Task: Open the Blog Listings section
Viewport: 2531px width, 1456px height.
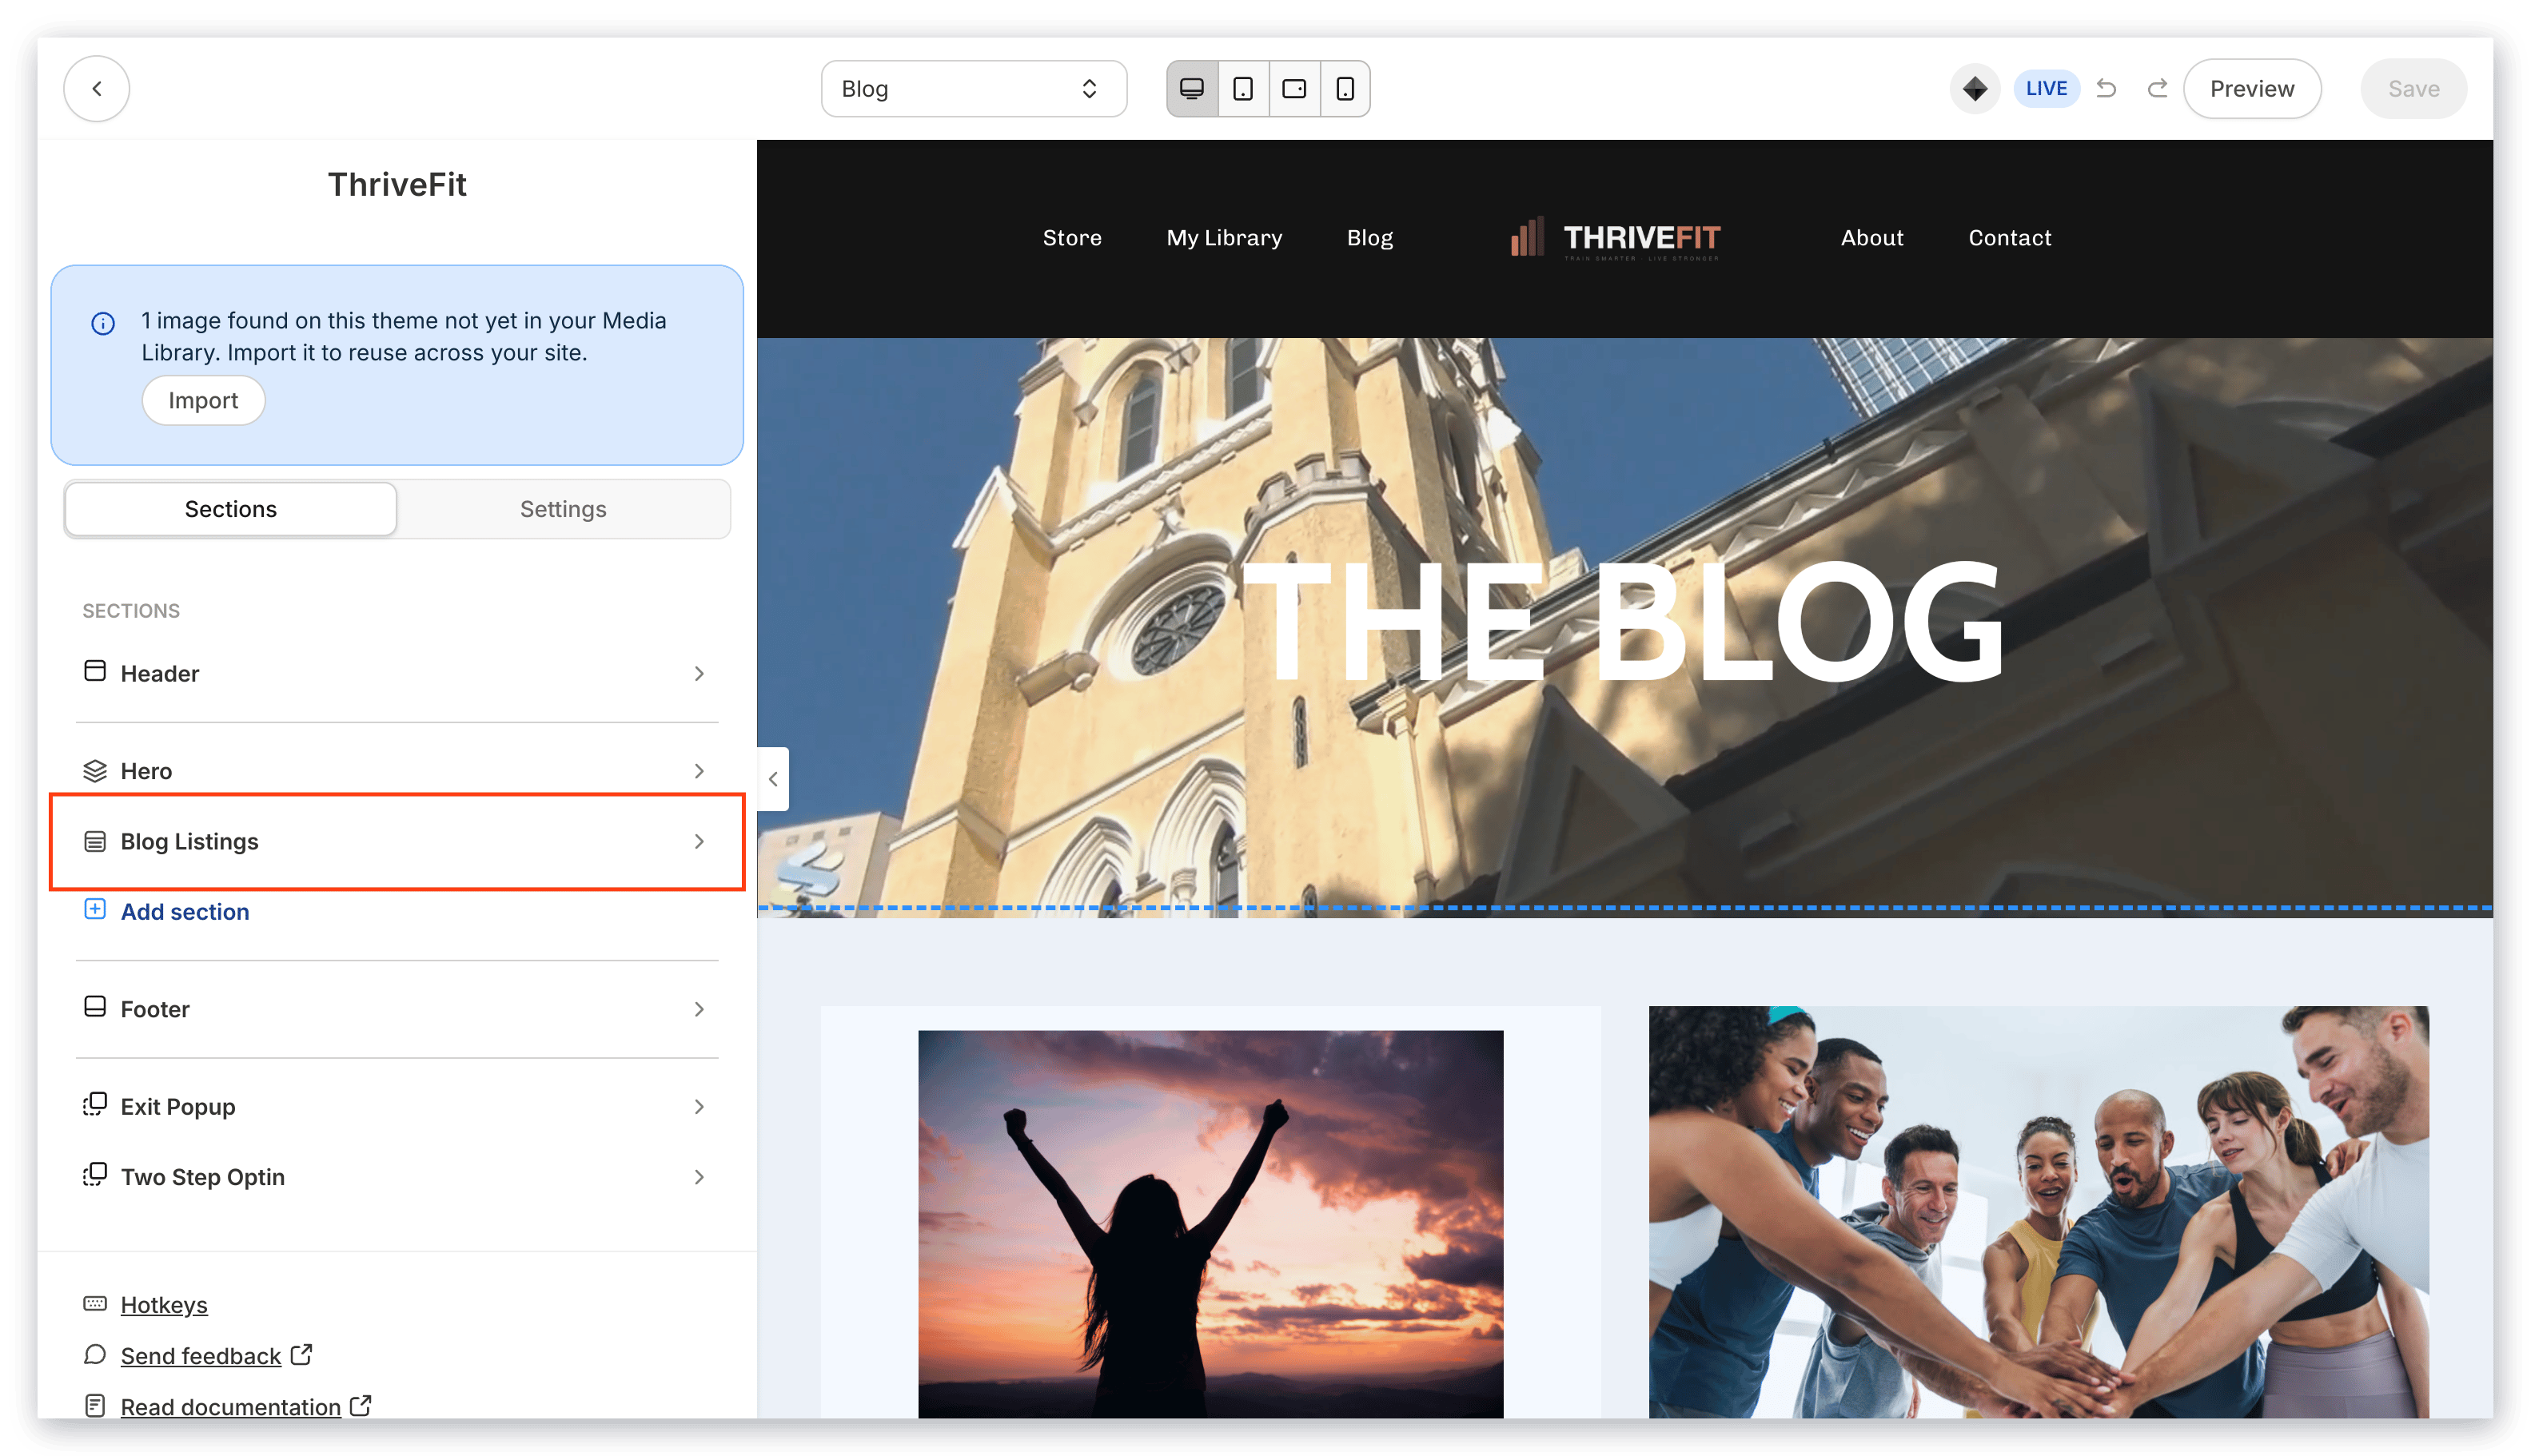Action: point(397,841)
